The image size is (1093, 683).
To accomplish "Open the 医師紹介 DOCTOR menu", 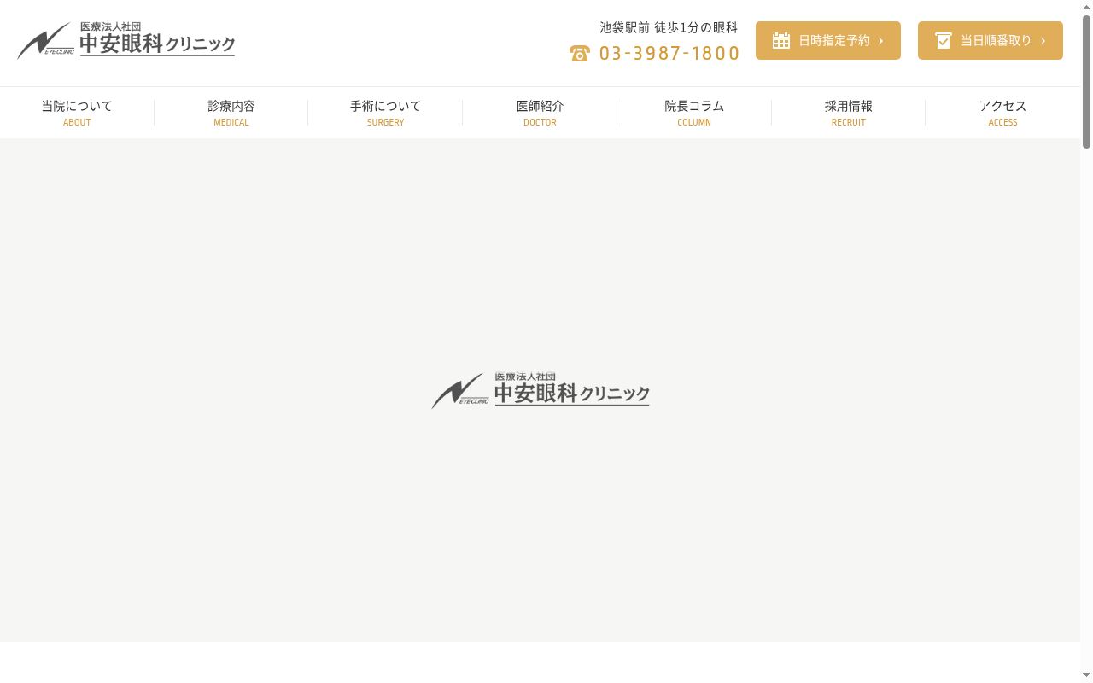I will coord(540,113).
